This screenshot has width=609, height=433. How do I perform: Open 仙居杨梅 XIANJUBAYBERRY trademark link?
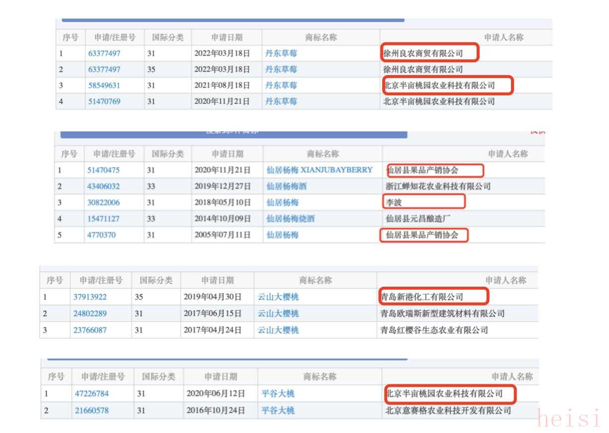pos(319,170)
